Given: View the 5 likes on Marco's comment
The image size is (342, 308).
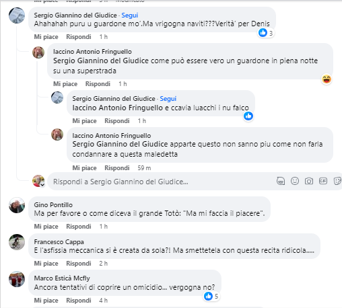Looking at the screenshot, I should tap(211, 296).
